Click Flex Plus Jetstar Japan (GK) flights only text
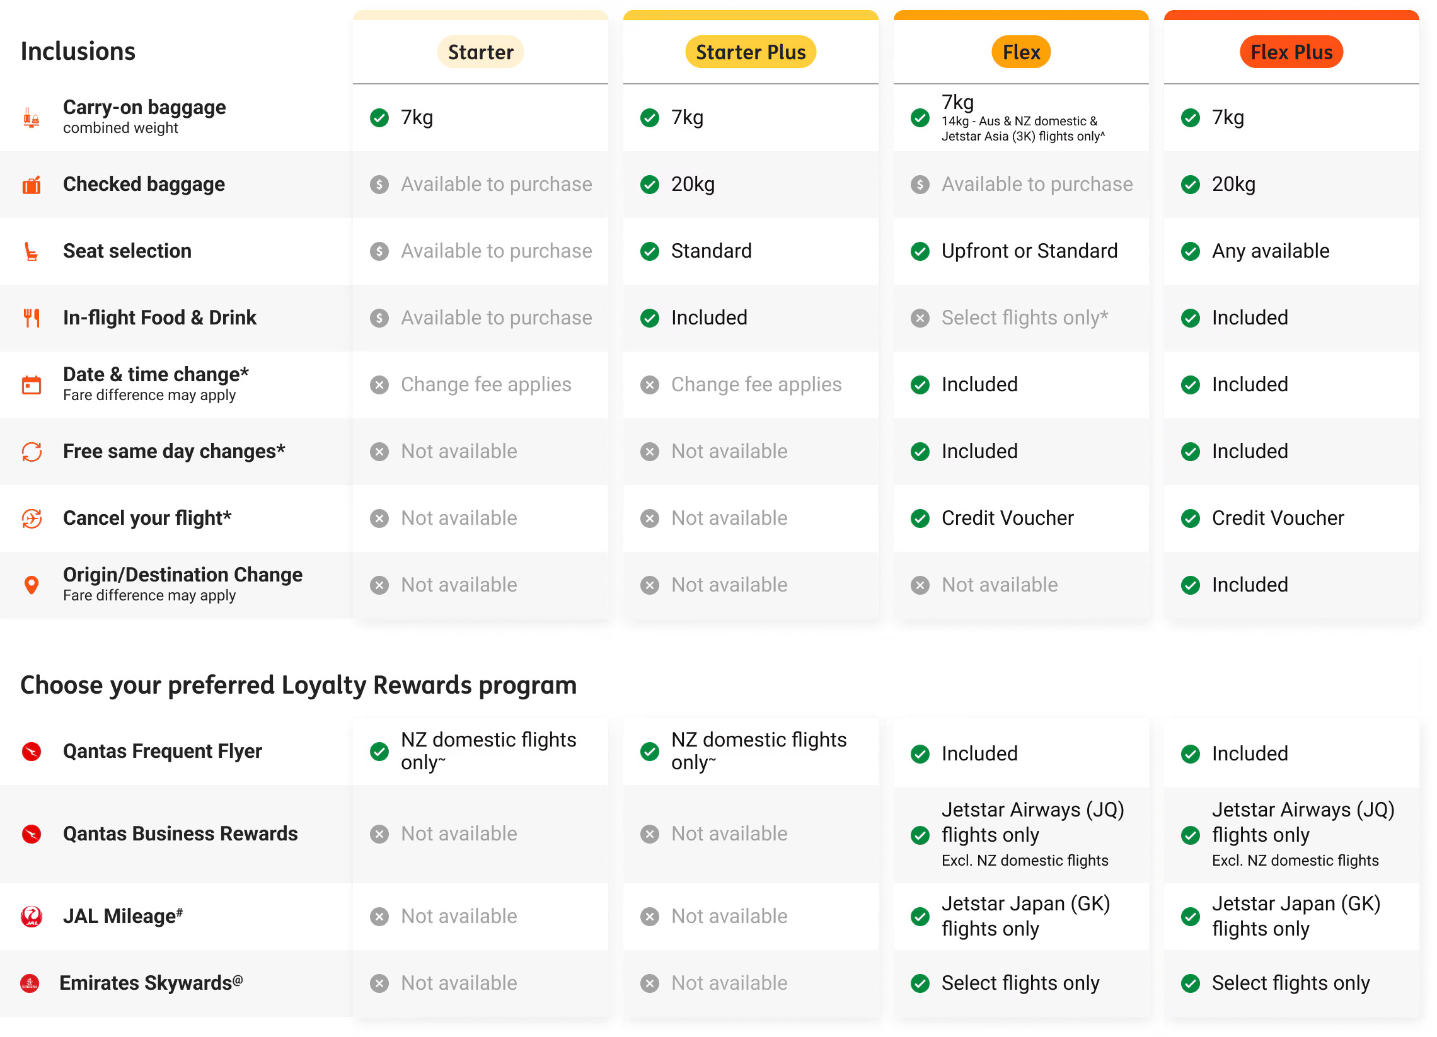Screen dimensions: 1437x1037 pyautogui.click(x=1296, y=917)
